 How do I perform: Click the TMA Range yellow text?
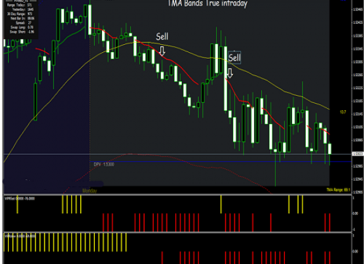[x=338, y=190]
